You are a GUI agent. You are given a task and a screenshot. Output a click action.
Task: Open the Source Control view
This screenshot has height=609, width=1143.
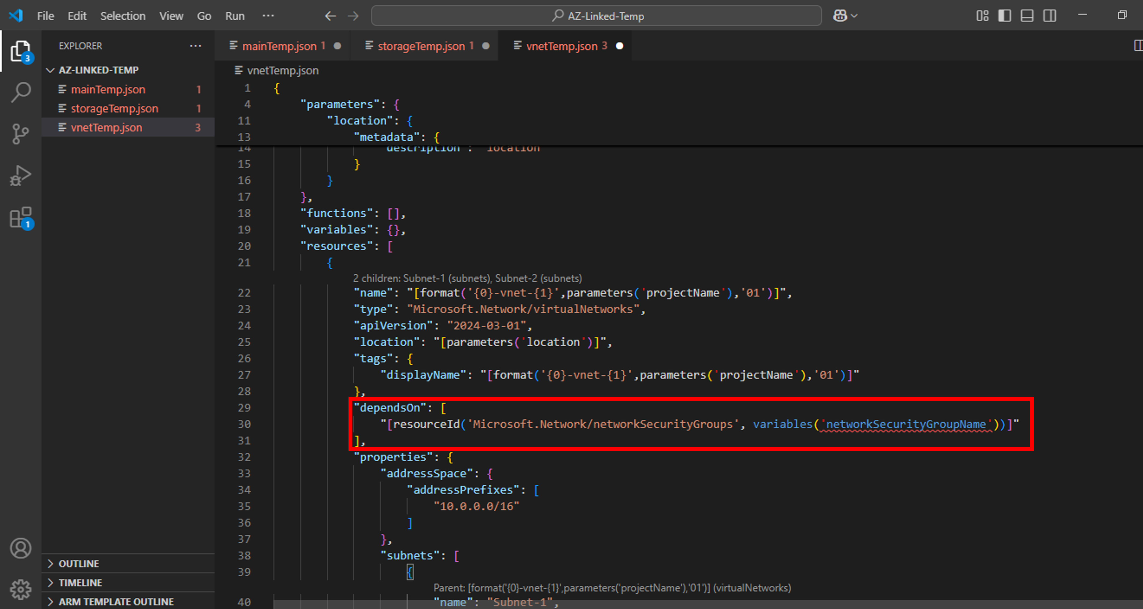(x=20, y=133)
